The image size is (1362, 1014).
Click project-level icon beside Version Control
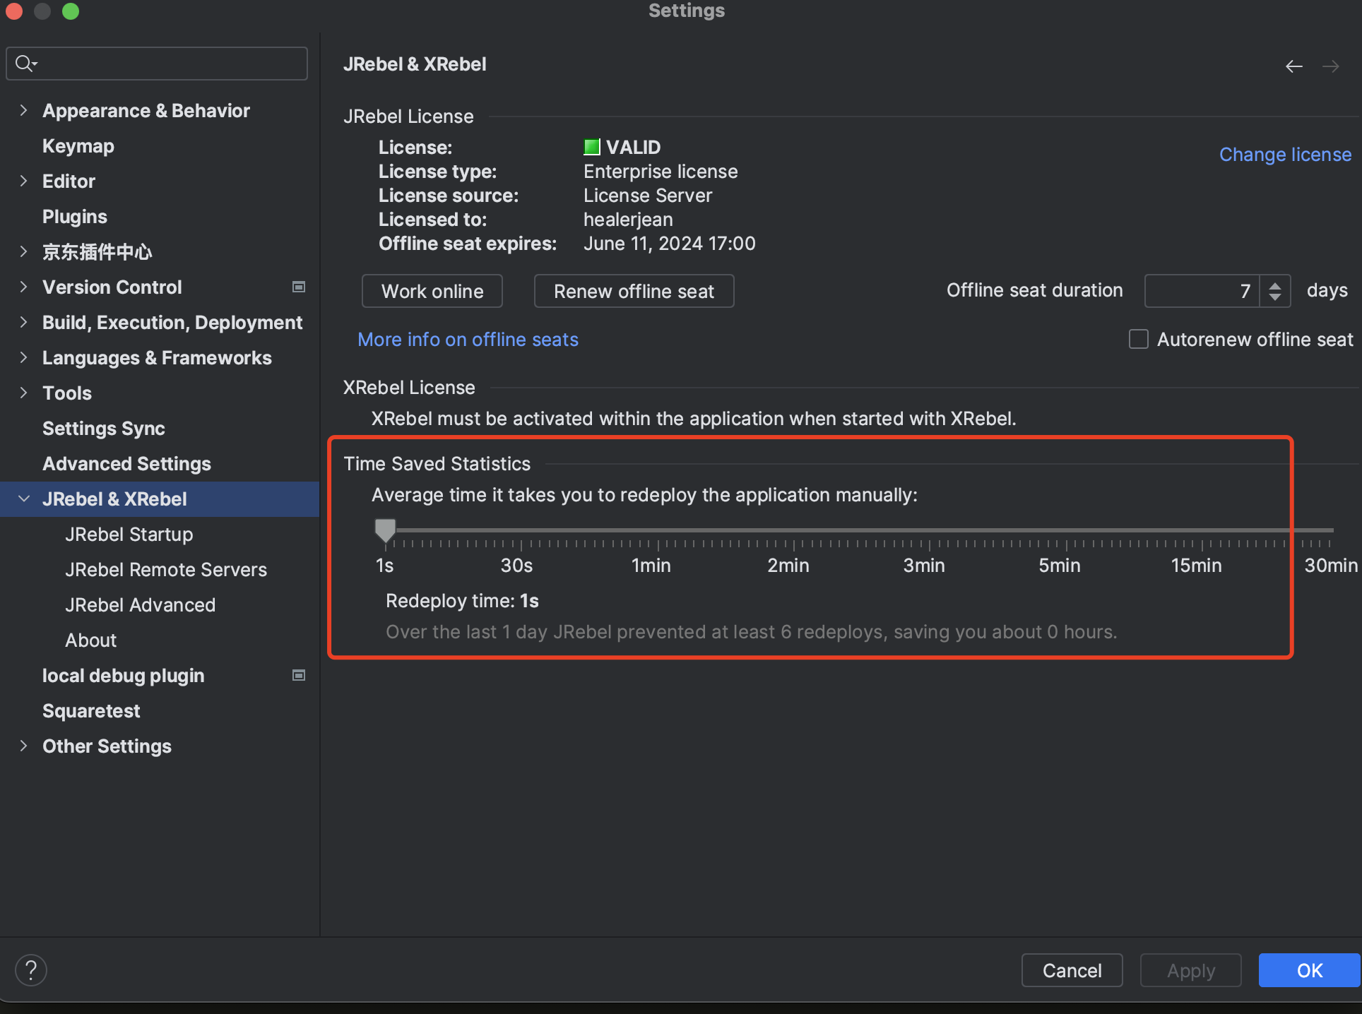coord(299,287)
